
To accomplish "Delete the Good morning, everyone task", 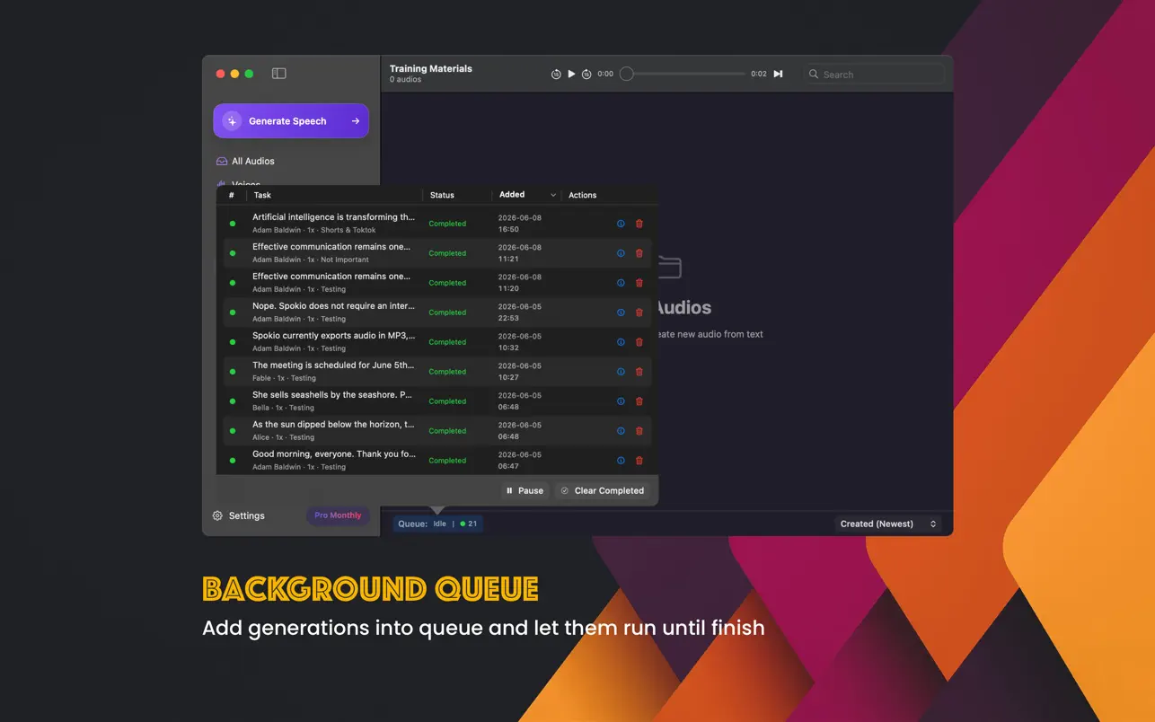I will point(639,461).
